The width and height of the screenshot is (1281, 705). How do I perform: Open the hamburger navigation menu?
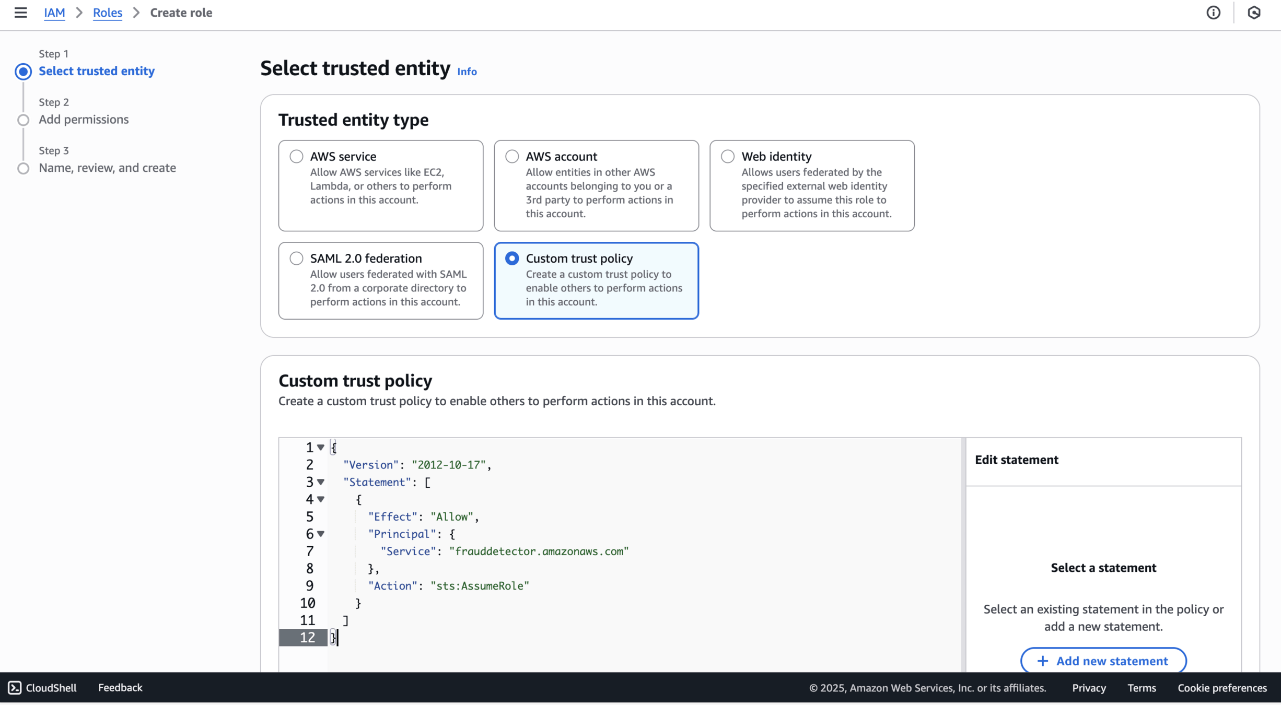click(x=20, y=13)
